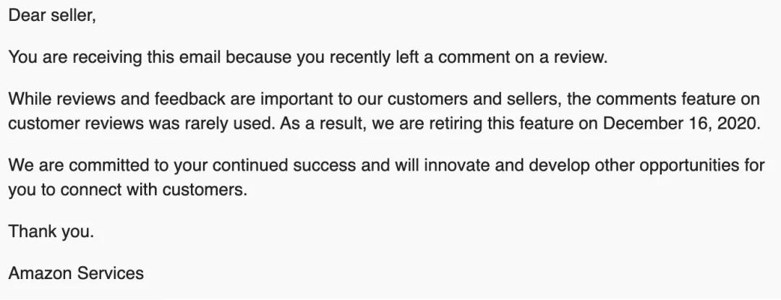Viewport: 781px width, 300px height.
Task: Click the "Dear seller," greeting line
Action: (x=52, y=15)
